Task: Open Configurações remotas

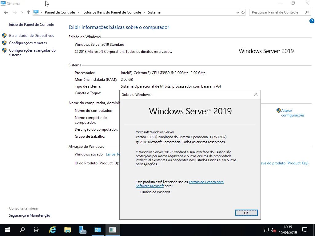Action: pyautogui.click(x=28, y=43)
